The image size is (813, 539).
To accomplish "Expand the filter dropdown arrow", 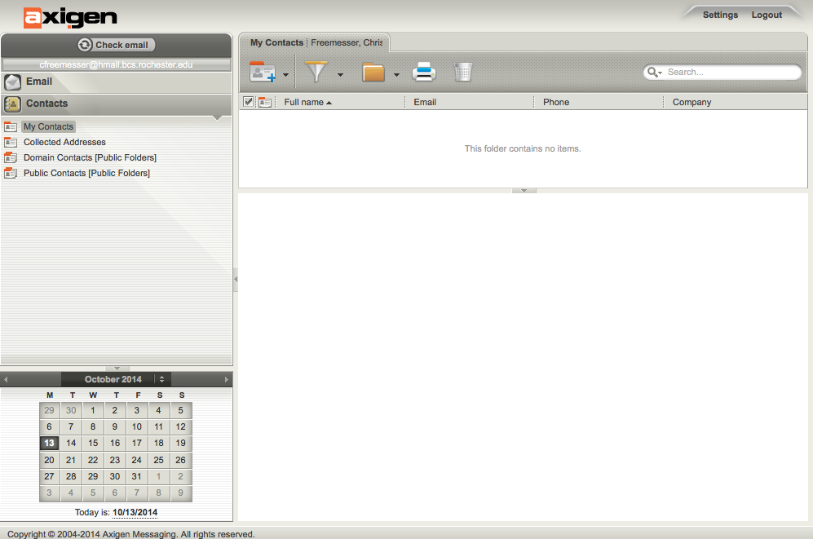I will coord(340,75).
